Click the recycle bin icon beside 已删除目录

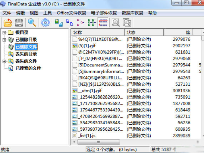tap(11, 40)
